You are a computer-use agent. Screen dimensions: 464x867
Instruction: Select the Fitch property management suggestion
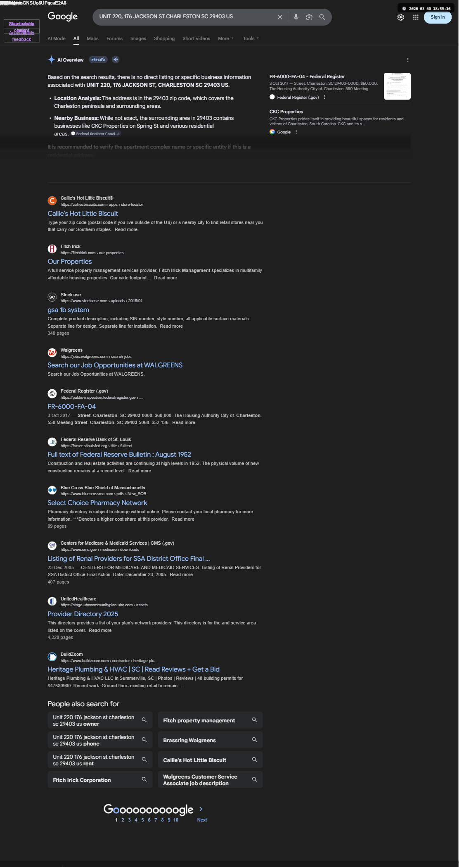coord(210,720)
